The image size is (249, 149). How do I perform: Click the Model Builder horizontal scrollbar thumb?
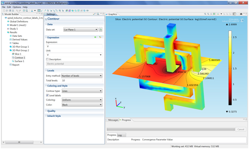19,142
